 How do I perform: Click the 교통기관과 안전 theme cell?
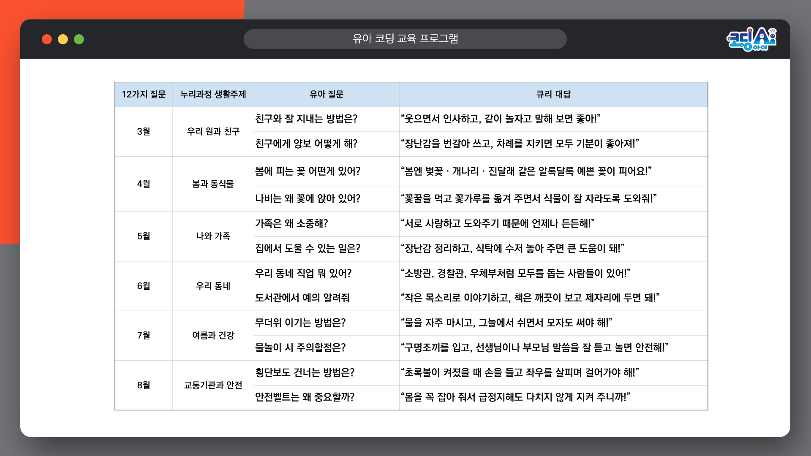point(213,385)
